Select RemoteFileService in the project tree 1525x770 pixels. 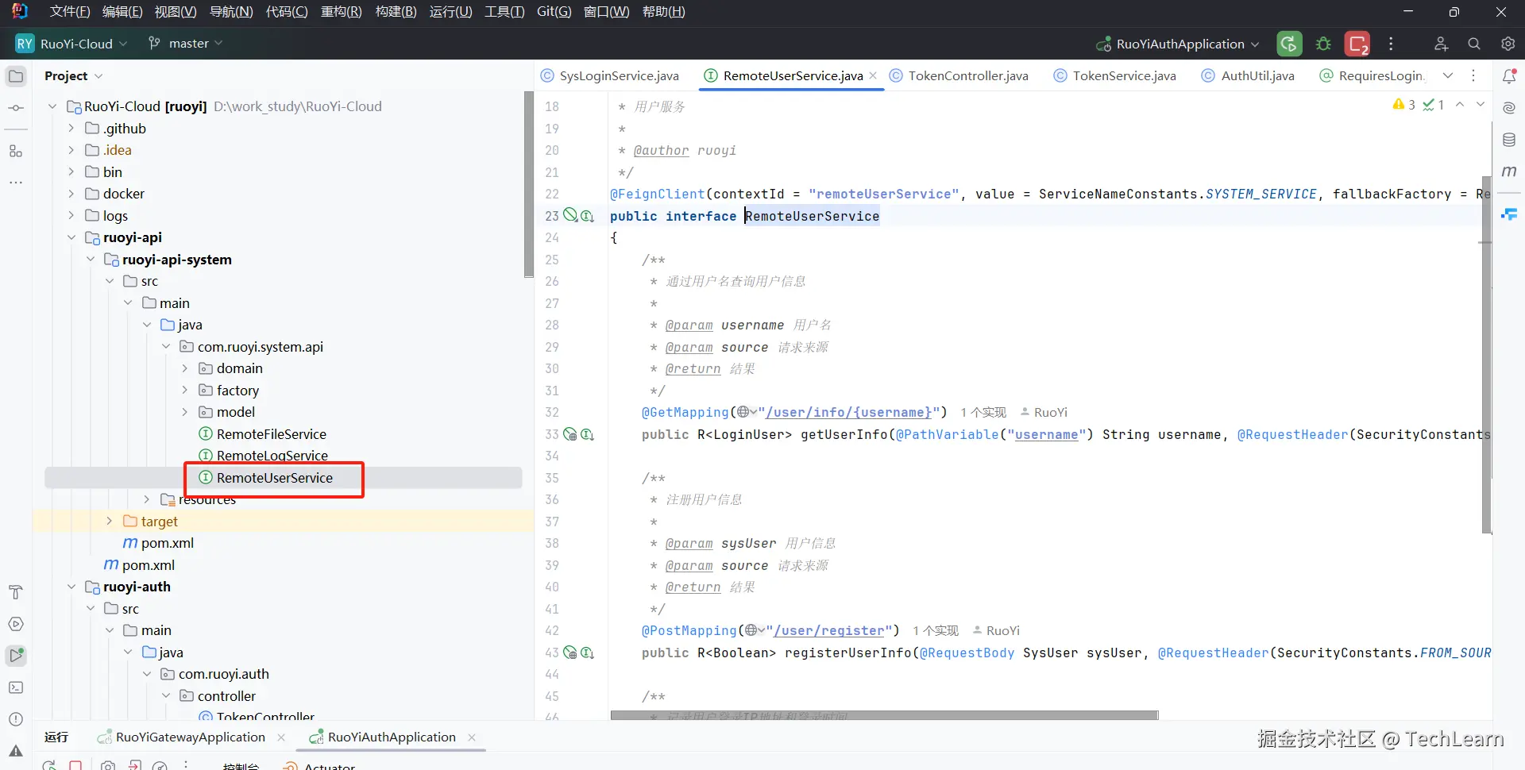(272, 434)
